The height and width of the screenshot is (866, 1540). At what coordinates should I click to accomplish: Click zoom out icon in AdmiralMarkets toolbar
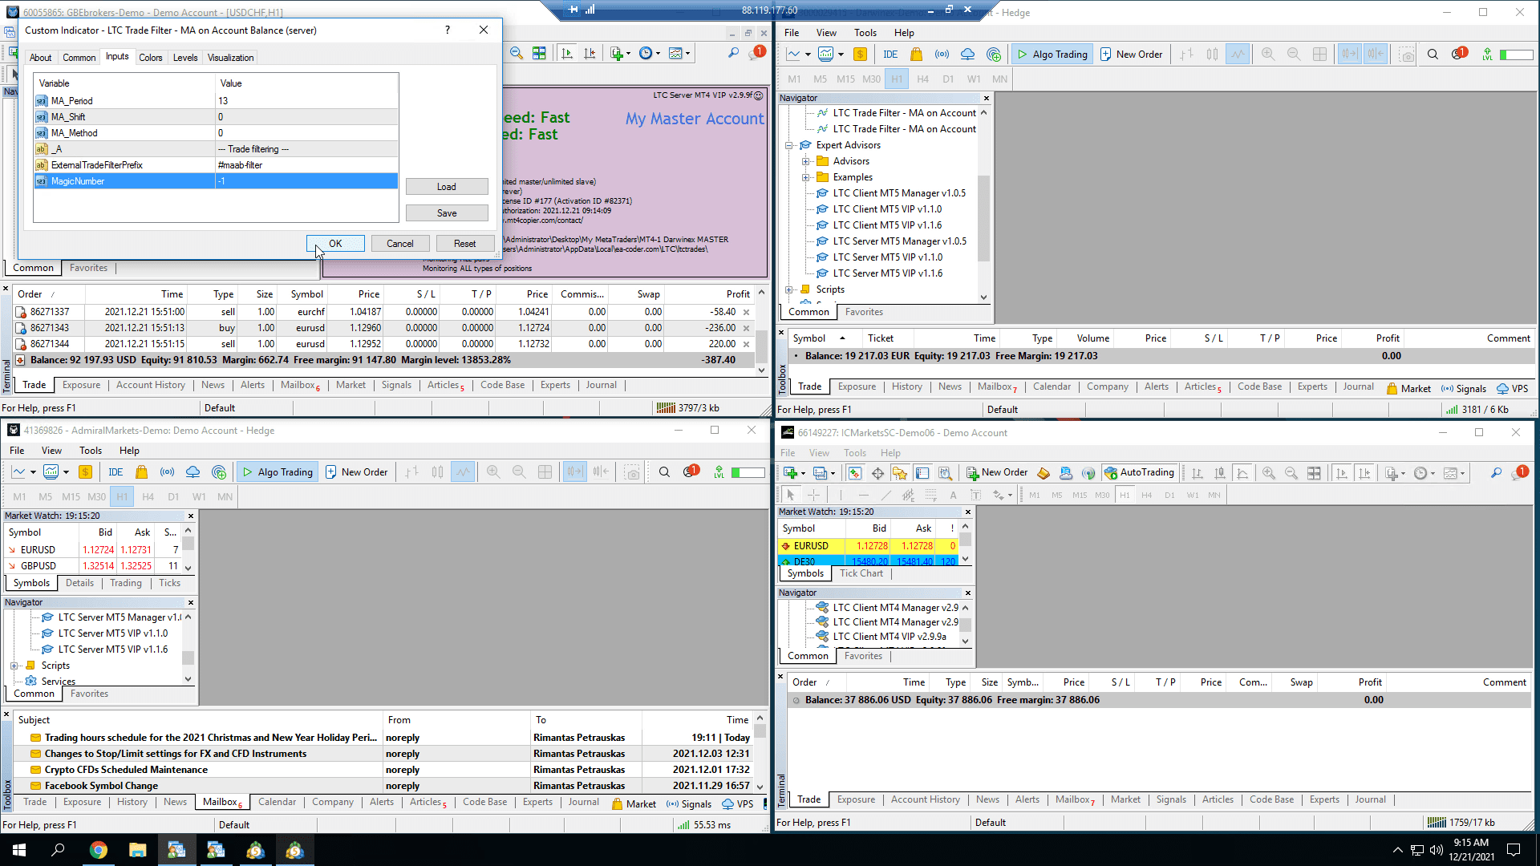point(519,472)
